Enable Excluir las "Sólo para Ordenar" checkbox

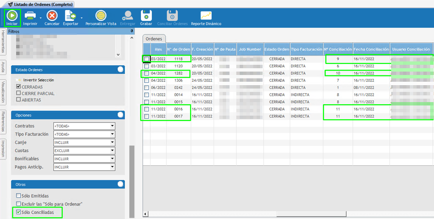pyautogui.click(x=19, y=204)
